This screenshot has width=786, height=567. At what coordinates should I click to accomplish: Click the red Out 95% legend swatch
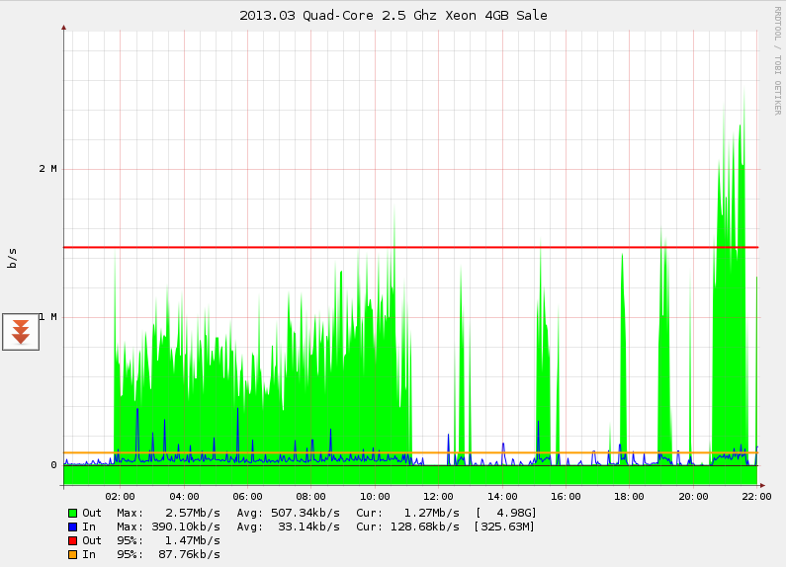coord(73,541)
